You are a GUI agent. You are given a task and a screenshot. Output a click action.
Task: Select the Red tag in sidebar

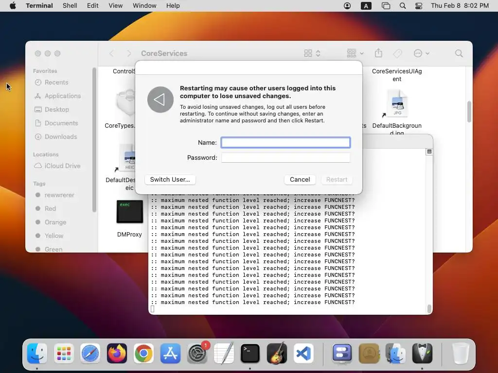[x=50, y=209]
